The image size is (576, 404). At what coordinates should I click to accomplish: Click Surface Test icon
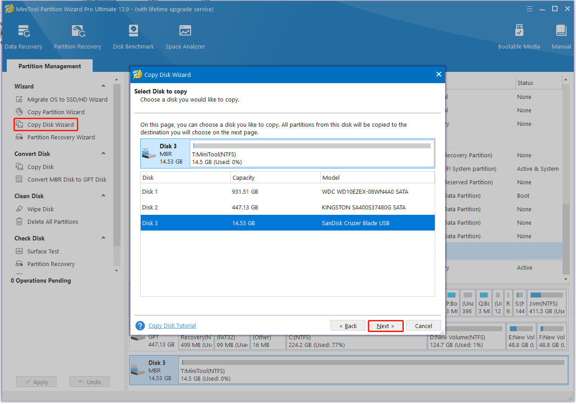click(x=19, y=251)
